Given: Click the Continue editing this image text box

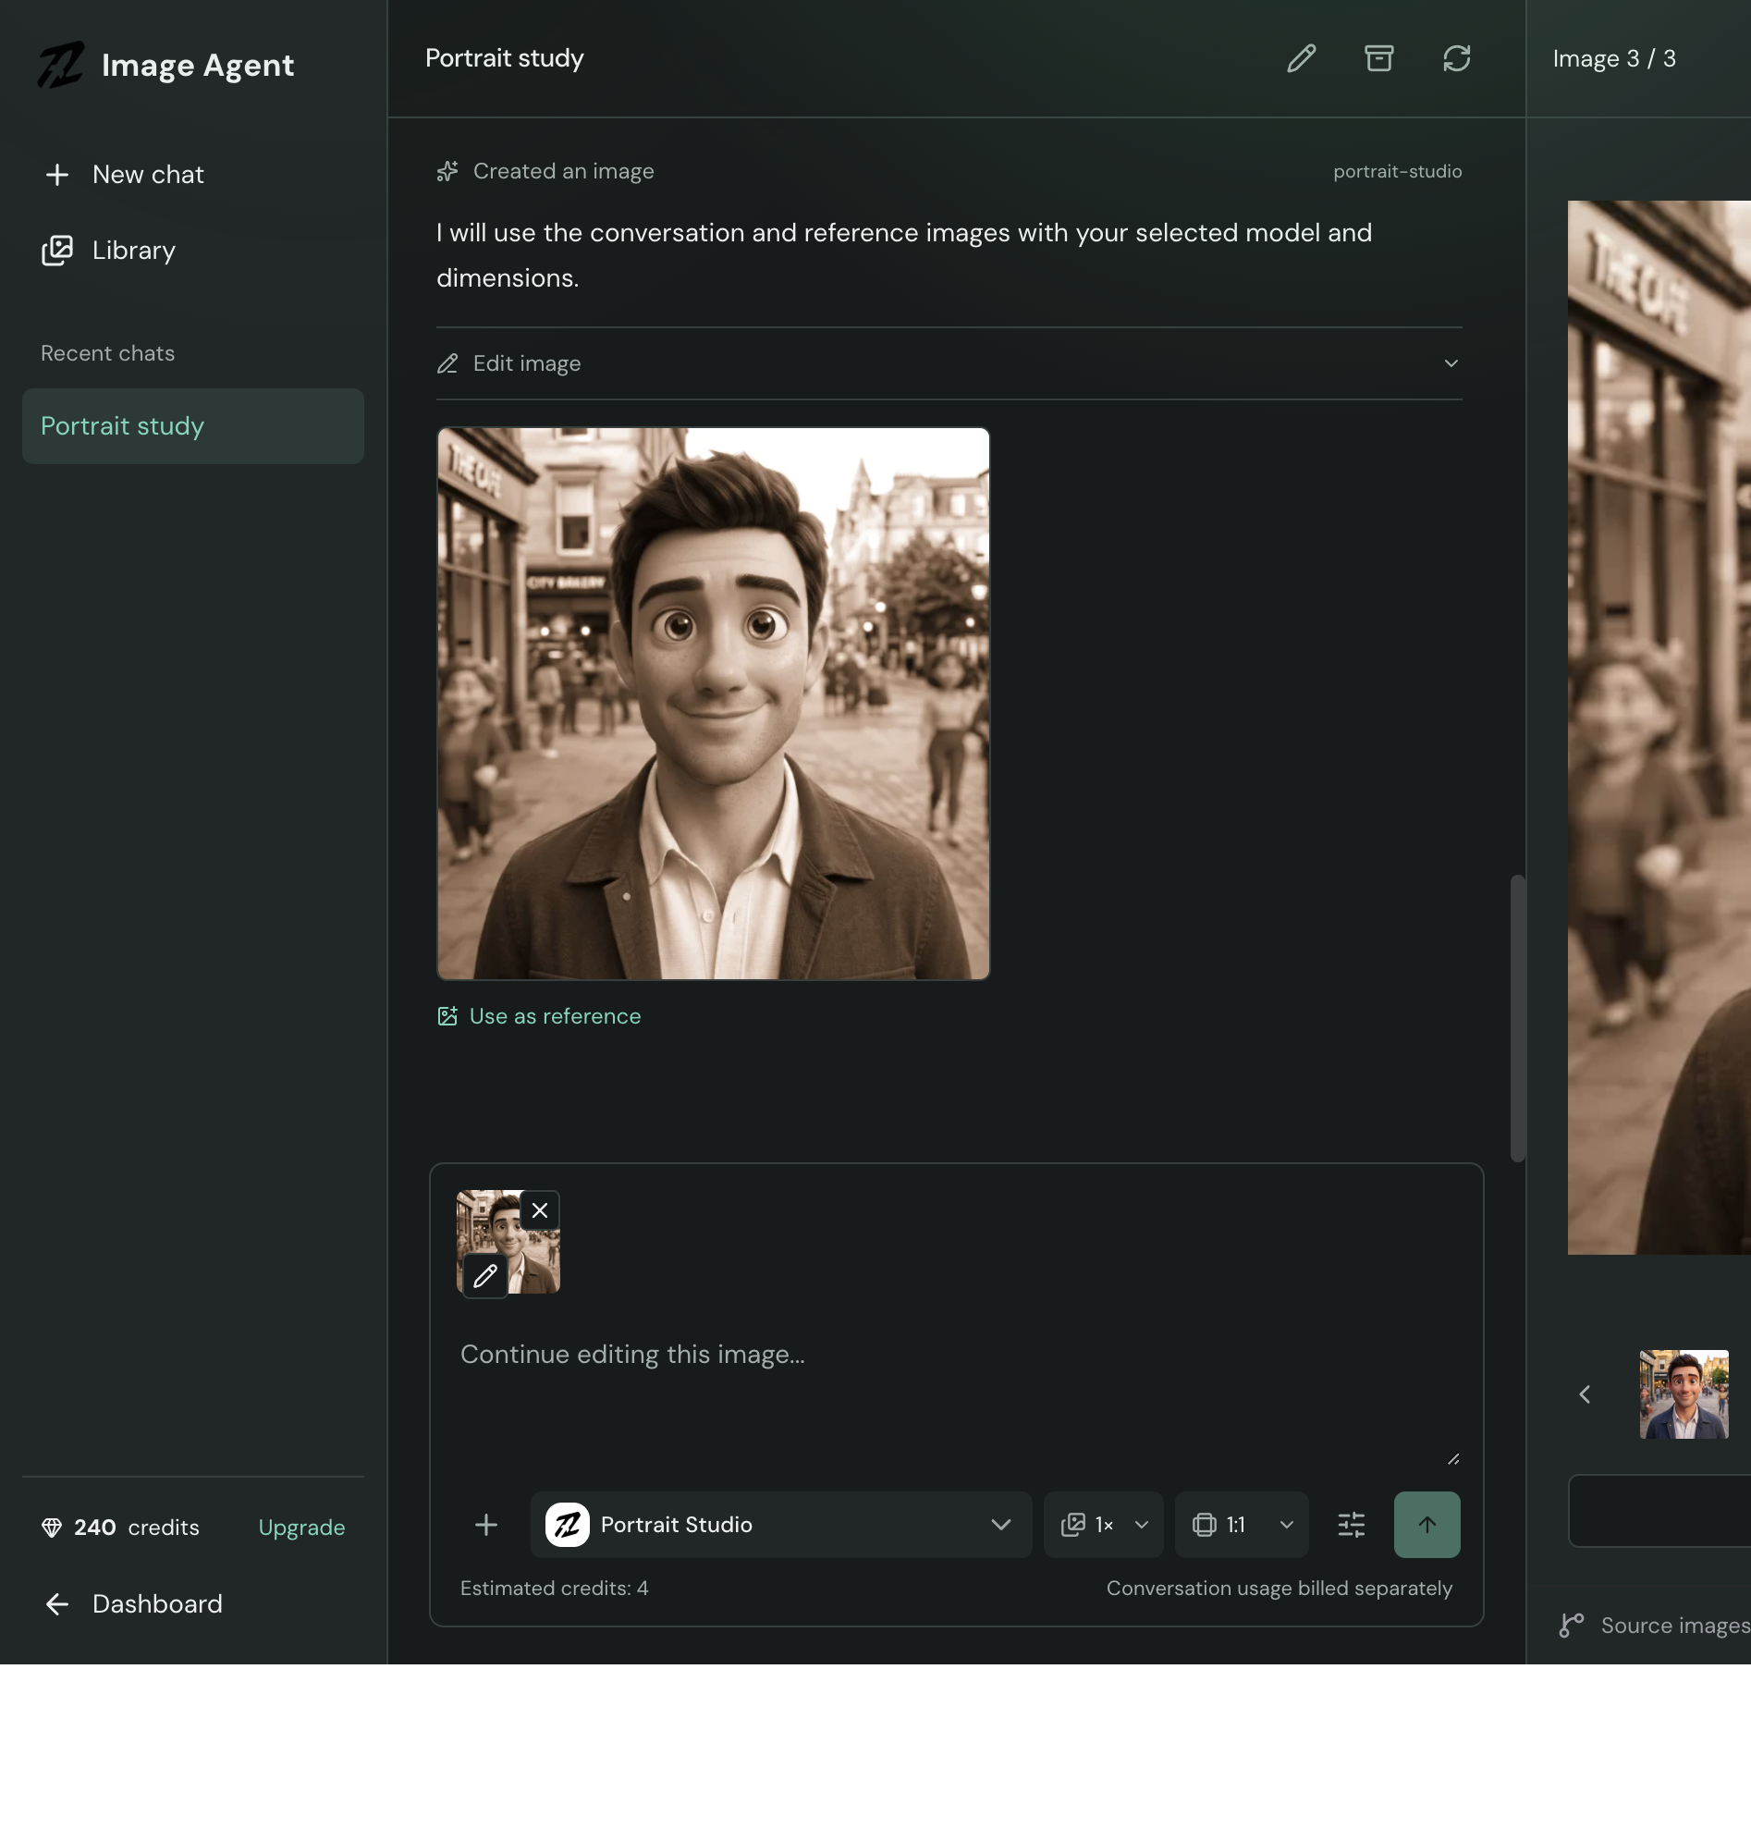Looking at the screenshot, I should [x=957, y=1395].
